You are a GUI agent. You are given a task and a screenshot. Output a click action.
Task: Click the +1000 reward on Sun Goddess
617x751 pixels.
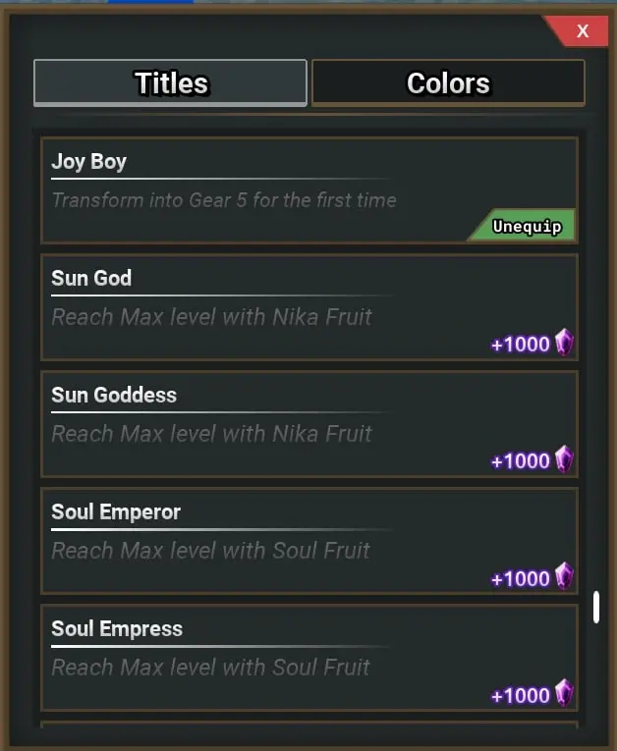point(520,461)
